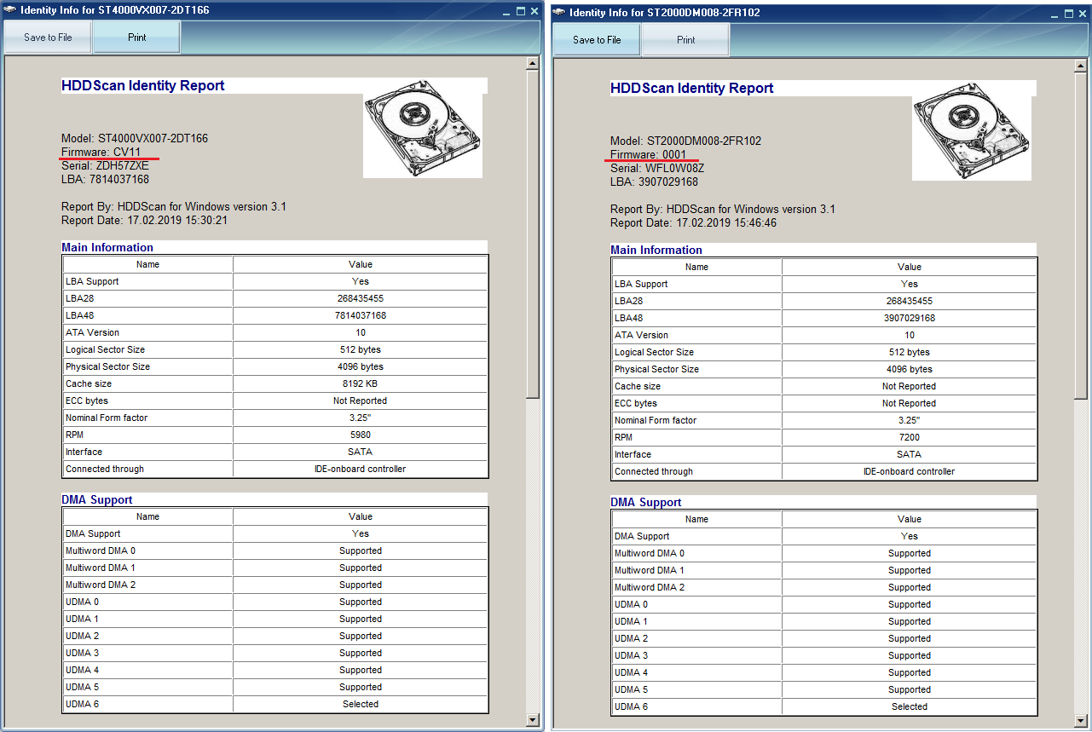The image size is (1092, 732).
Task: Click title bar icon of ST2000DM008 window
Action: pyautogui.click(x=560, y=13)
